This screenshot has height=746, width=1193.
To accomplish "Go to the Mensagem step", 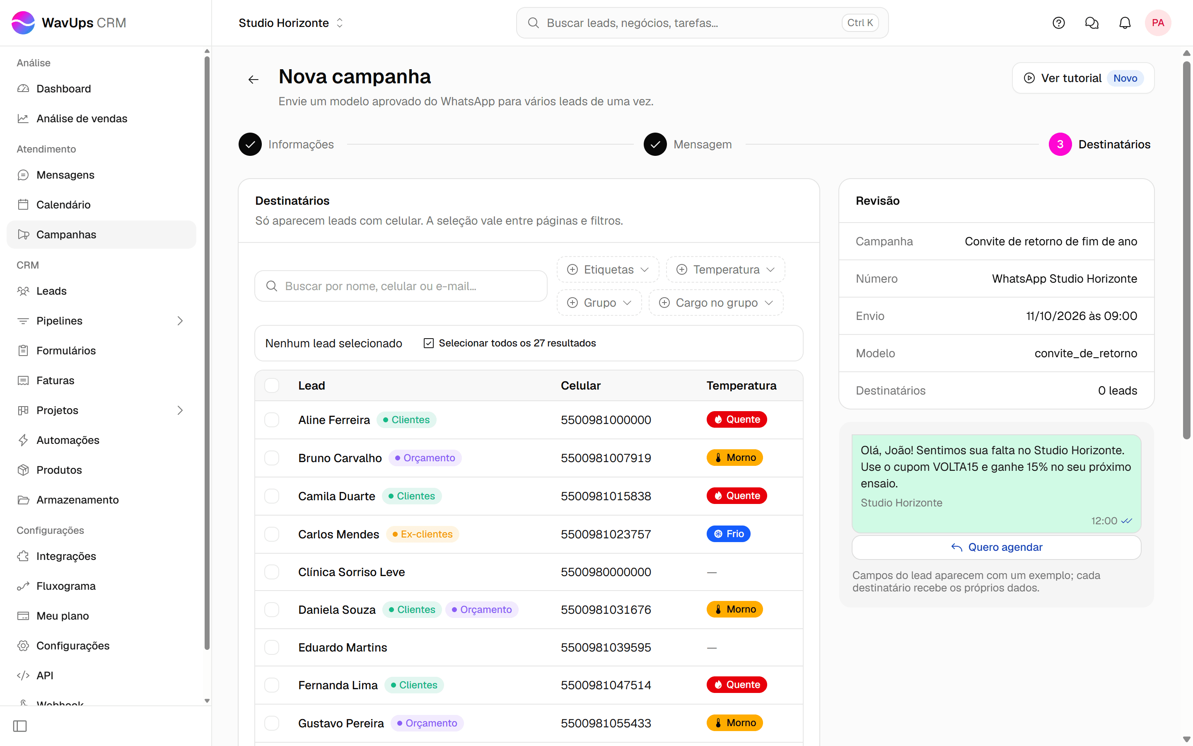I will coord(688,144).
